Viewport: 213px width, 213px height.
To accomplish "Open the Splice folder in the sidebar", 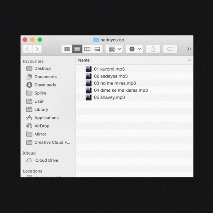I will (x=48, y=93).
